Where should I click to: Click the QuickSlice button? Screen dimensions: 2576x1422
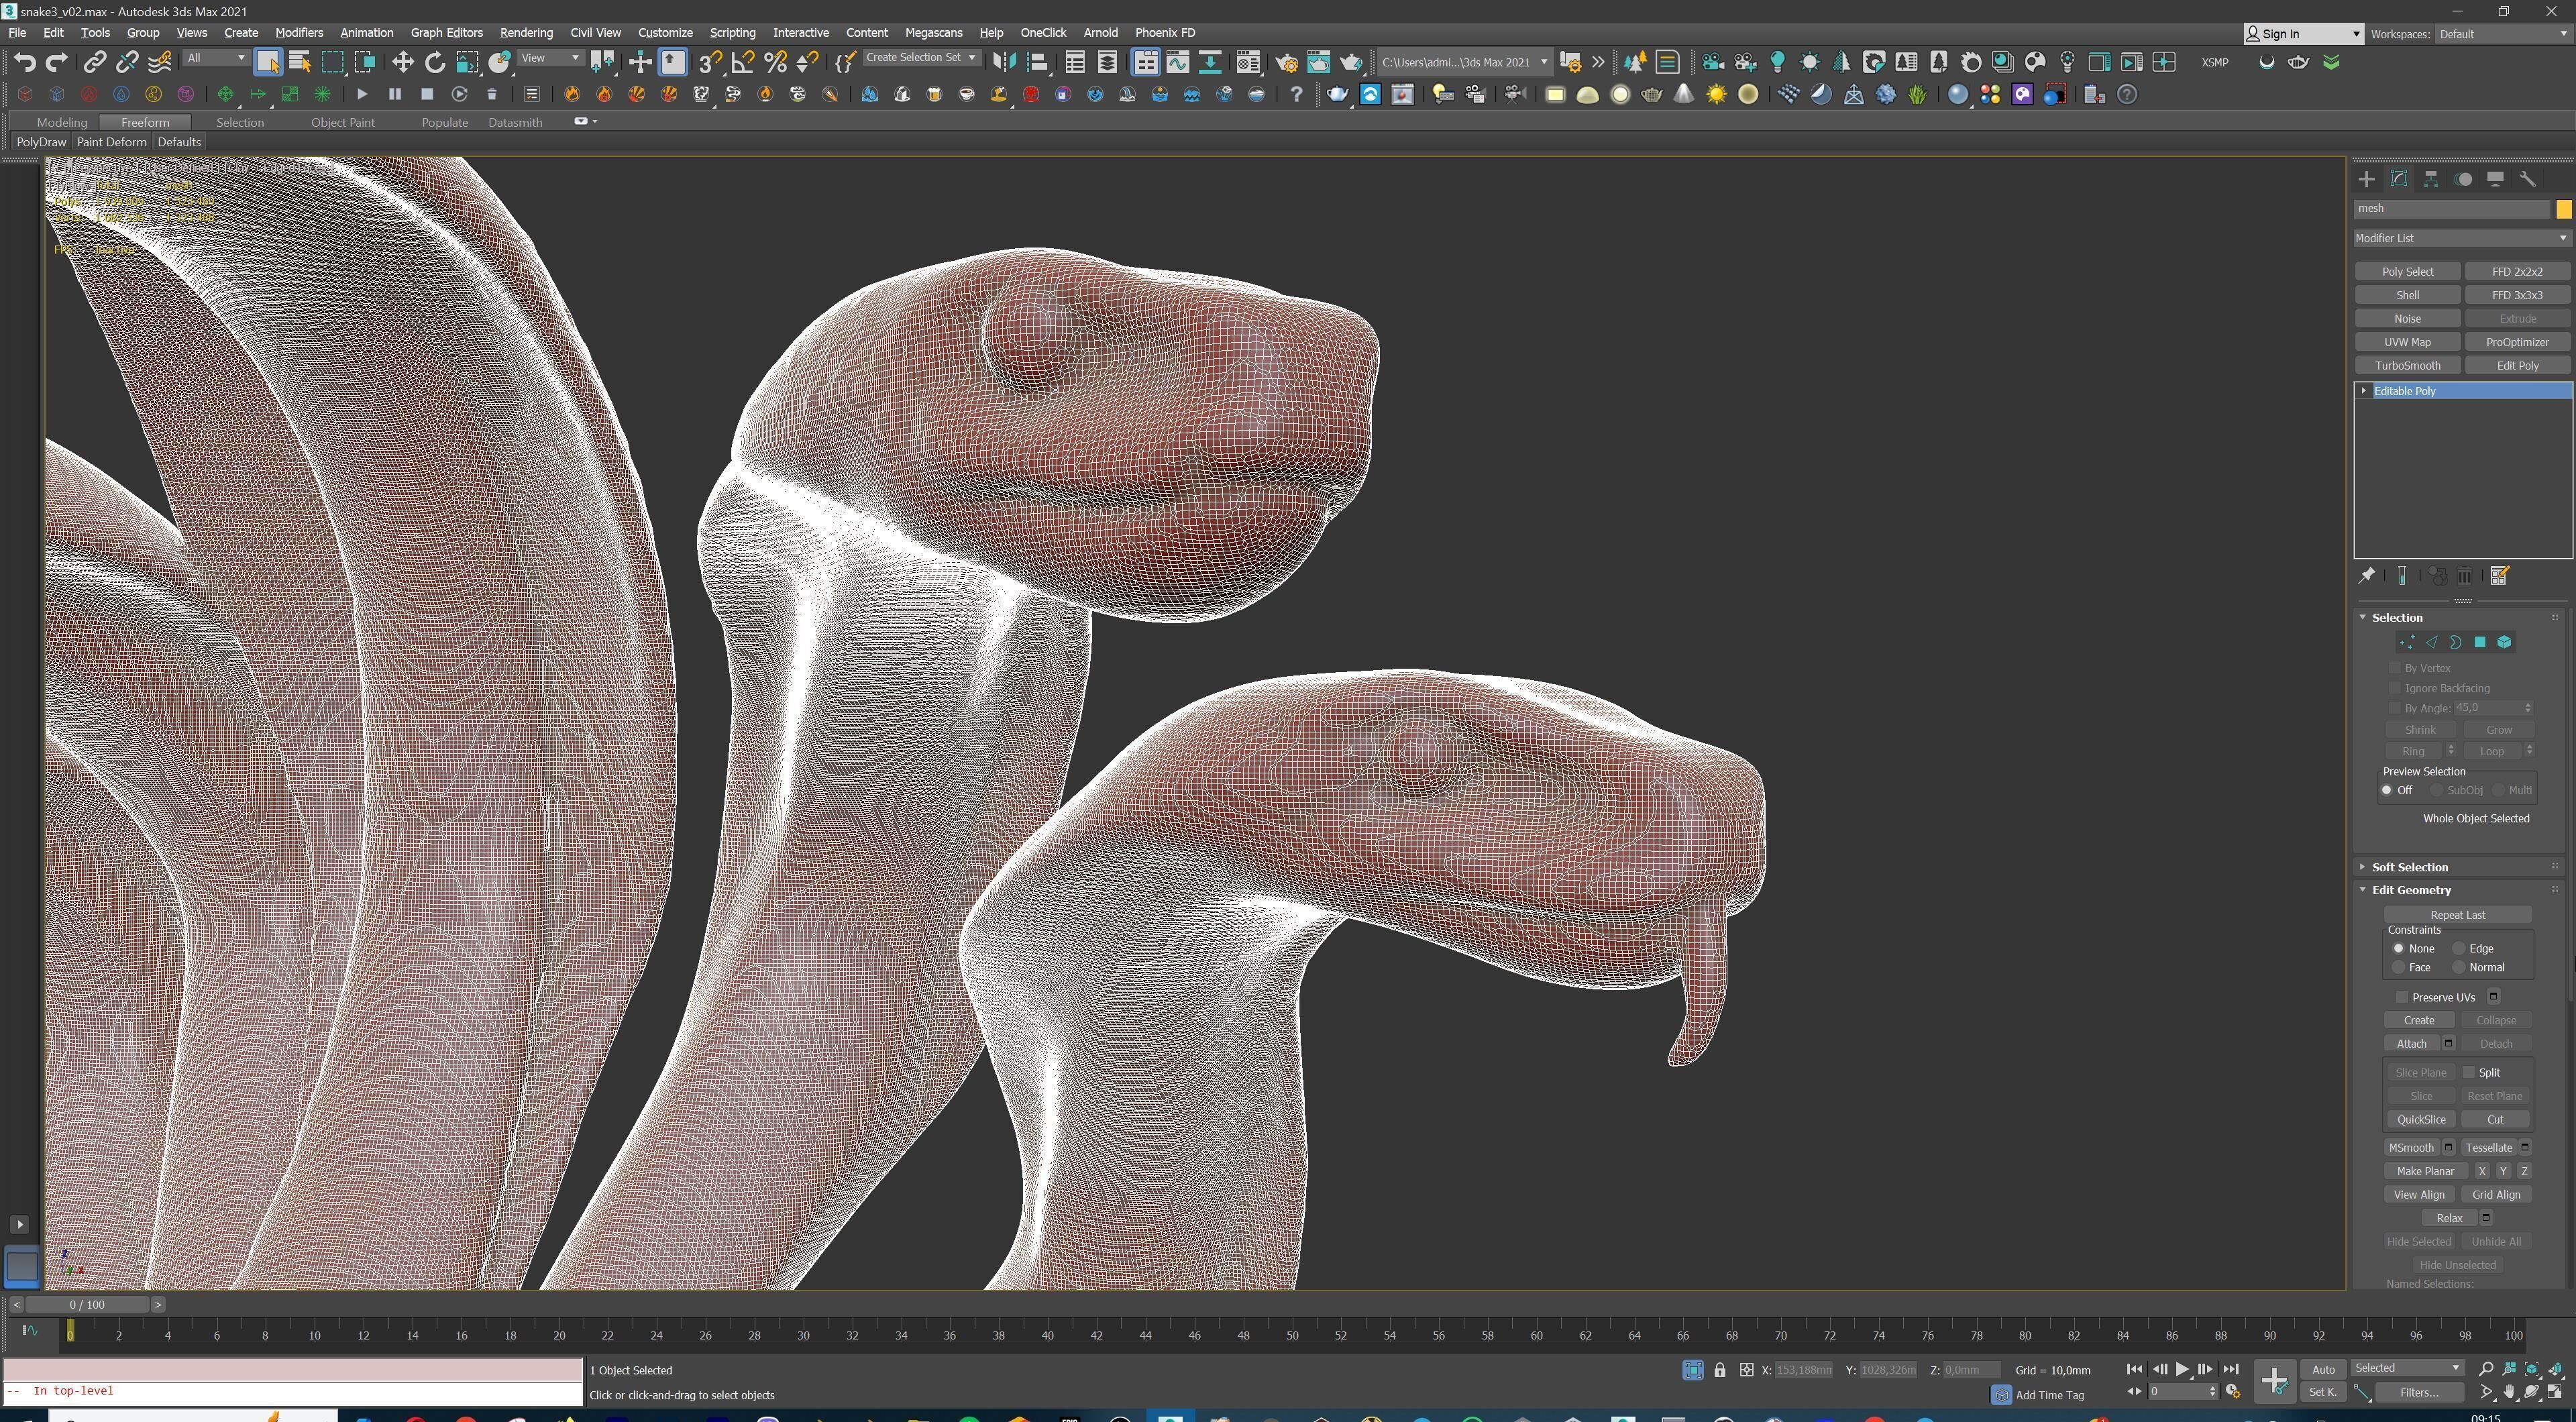2421,1120
